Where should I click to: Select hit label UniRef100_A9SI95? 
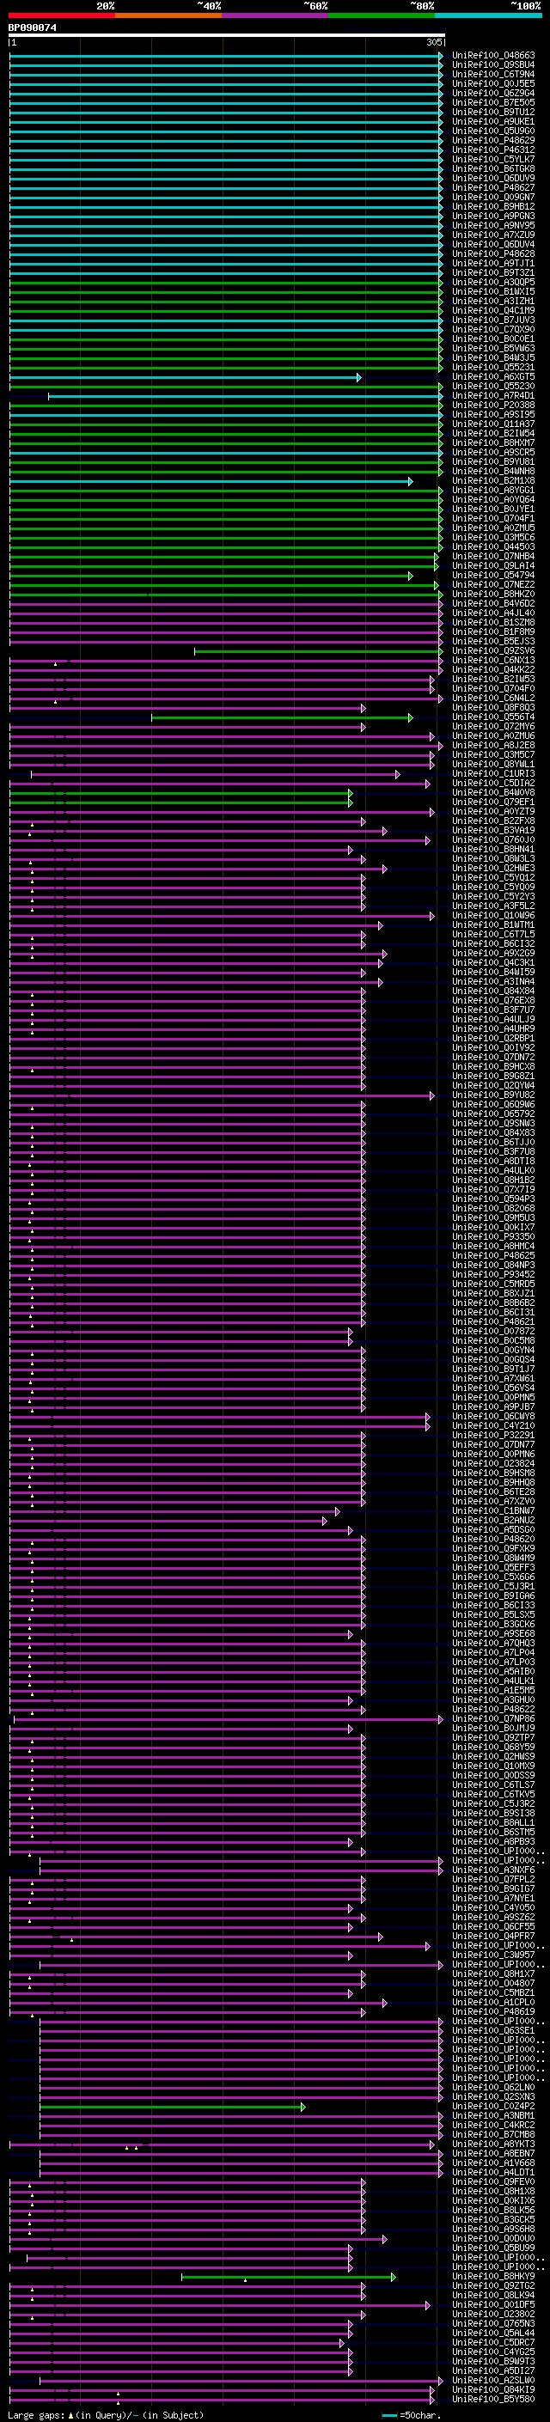tap(493, 415)
